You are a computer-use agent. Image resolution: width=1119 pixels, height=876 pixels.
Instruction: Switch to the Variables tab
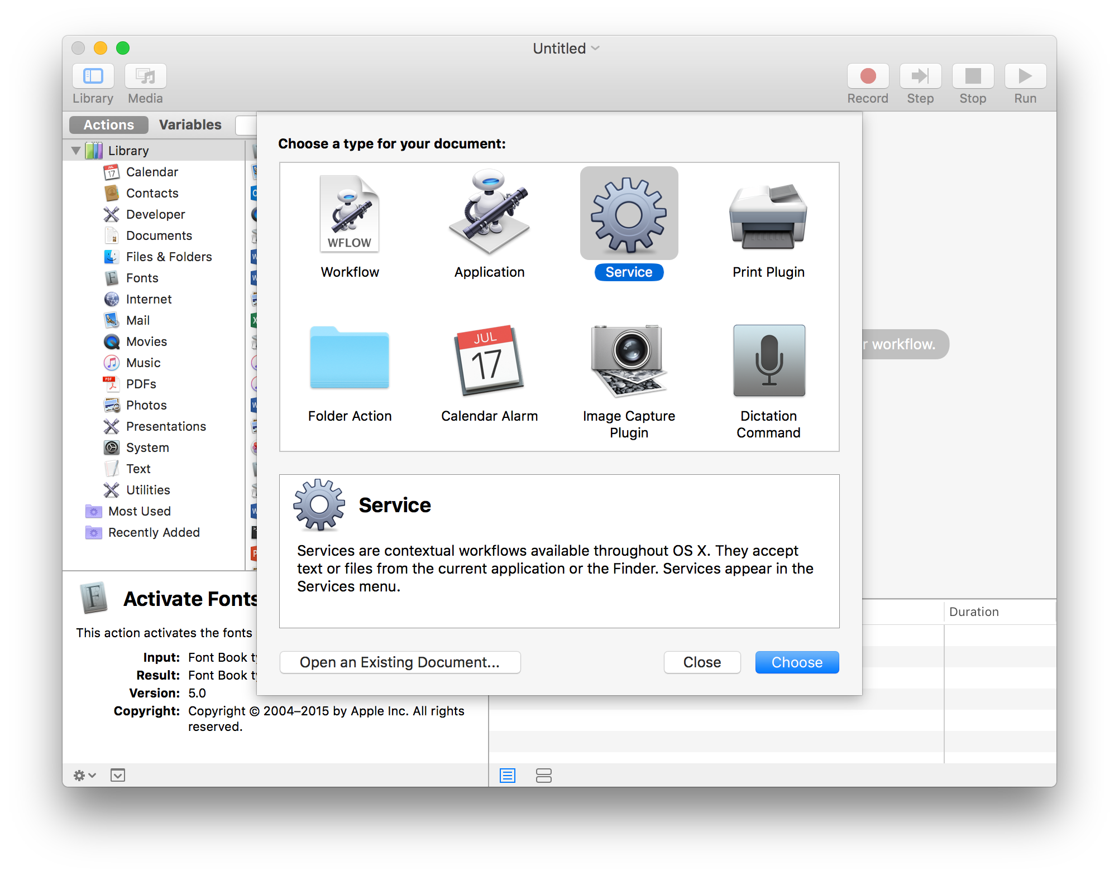190,125
